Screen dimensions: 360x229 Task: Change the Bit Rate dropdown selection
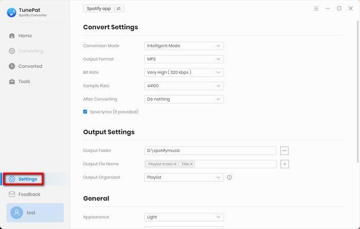point(184,72)
